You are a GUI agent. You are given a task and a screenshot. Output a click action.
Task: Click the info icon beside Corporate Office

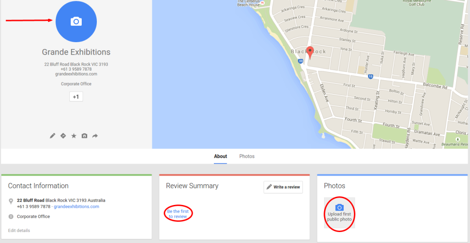(11, 216)
